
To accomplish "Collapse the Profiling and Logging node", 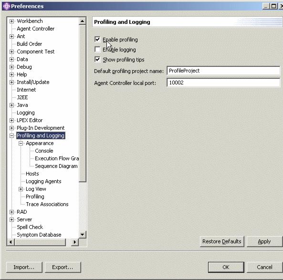I will tap(11, 135).
